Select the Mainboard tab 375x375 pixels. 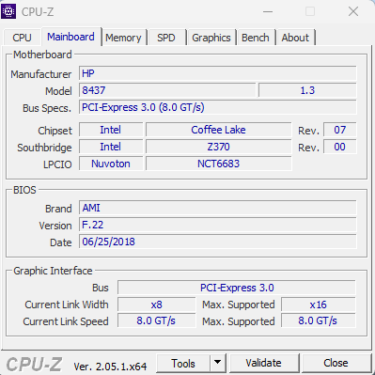coord(70,37)
